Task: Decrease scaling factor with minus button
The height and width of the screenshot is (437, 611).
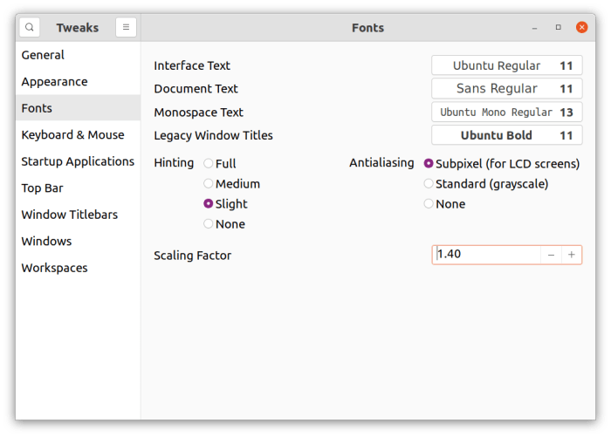Action: (551, 255)
